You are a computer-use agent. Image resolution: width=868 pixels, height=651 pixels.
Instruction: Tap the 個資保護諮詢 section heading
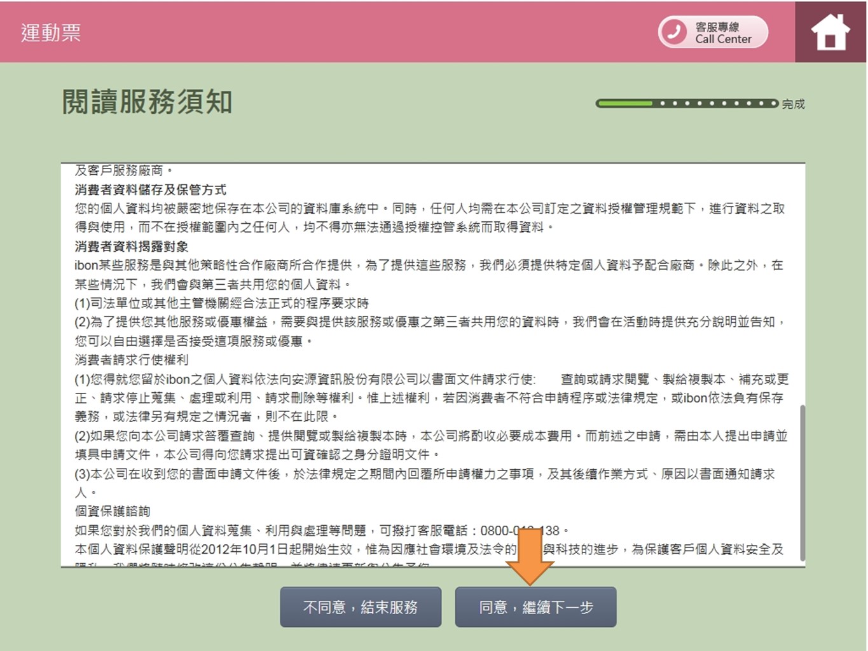point(113,511)
